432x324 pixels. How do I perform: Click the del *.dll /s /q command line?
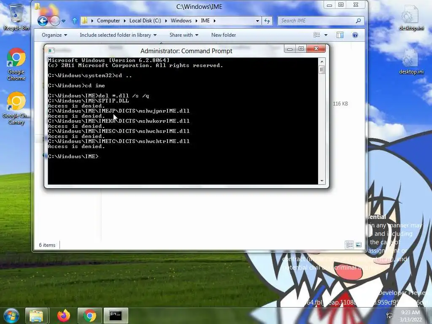(98, 96)
